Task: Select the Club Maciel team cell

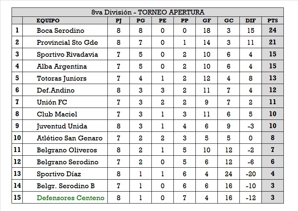Action: (x=57, y=114)
